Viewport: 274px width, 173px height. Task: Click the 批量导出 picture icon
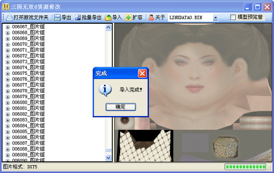pyautogui.click(x=78, y=17)
